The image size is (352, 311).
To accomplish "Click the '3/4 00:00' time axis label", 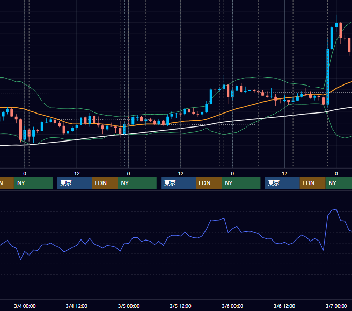I will pos(25,306).
